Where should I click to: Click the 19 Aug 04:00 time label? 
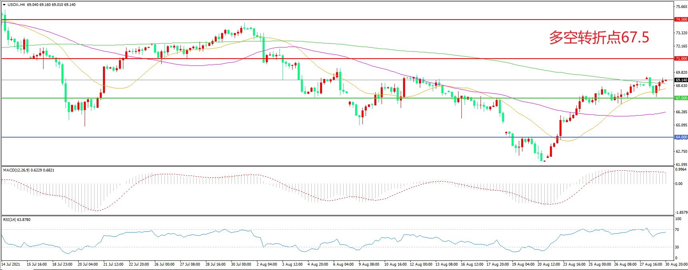523,264
